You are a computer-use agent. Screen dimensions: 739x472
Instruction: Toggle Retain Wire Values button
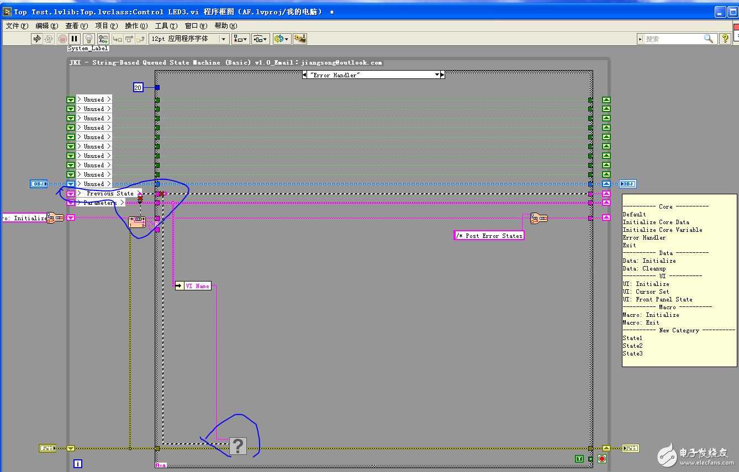coord(103,39)
